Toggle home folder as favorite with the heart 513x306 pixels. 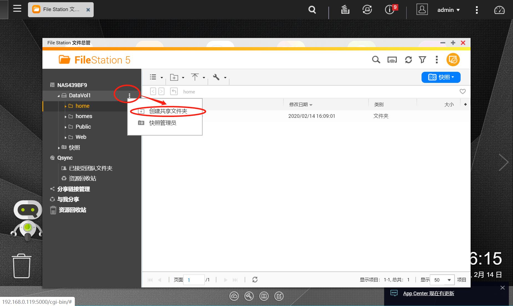463,91
